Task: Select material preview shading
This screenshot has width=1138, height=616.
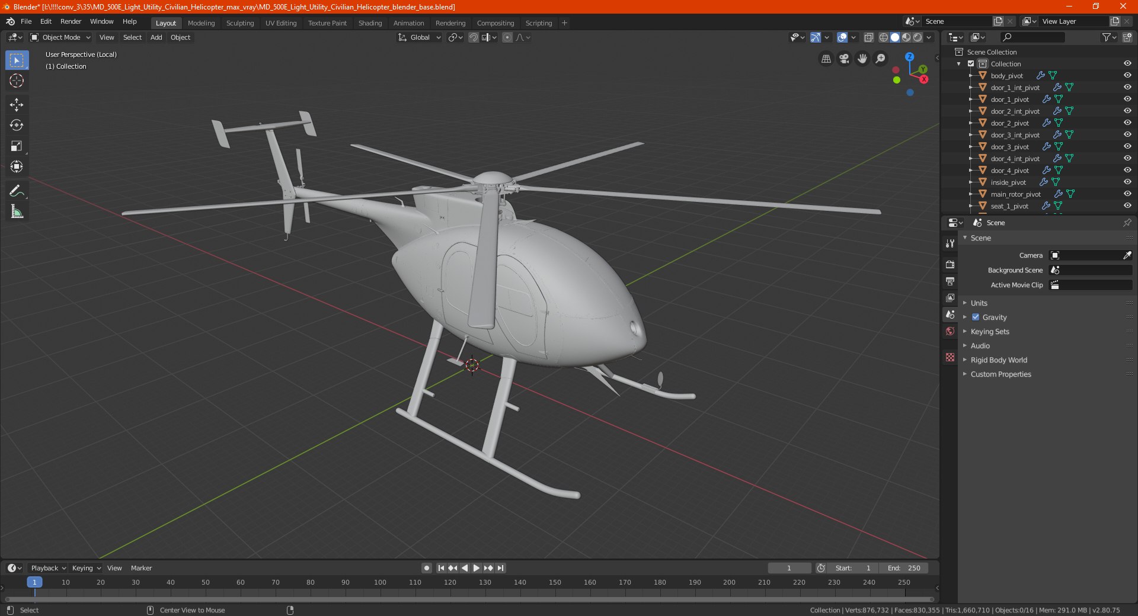Action: [906, 37]
